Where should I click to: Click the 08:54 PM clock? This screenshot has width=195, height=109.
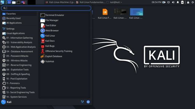(x=156, y=2)
